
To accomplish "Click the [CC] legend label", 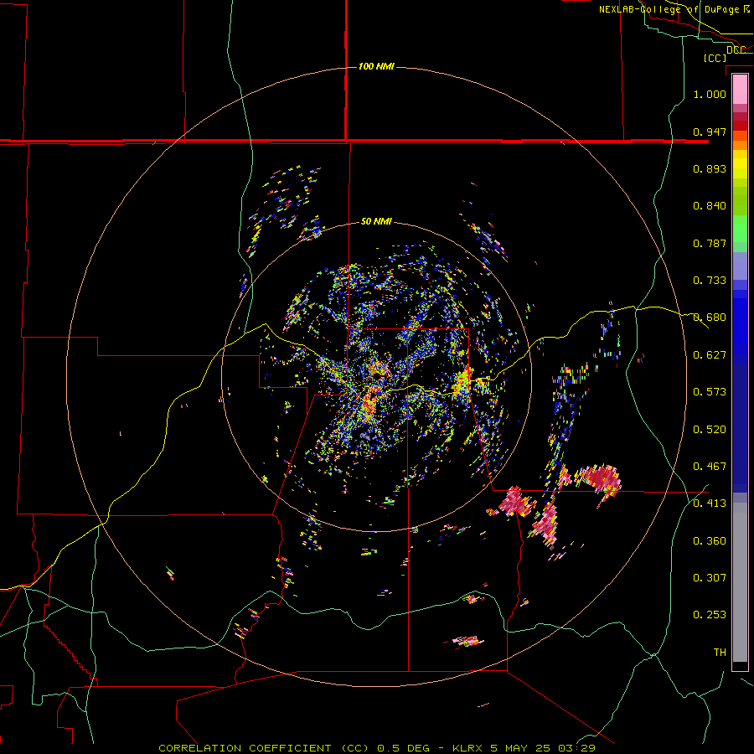I will click(715, 58).
